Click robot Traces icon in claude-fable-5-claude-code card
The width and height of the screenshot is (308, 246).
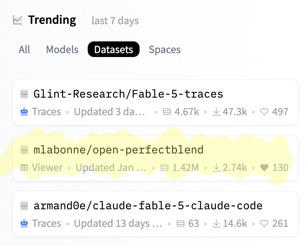click(24, 223)
